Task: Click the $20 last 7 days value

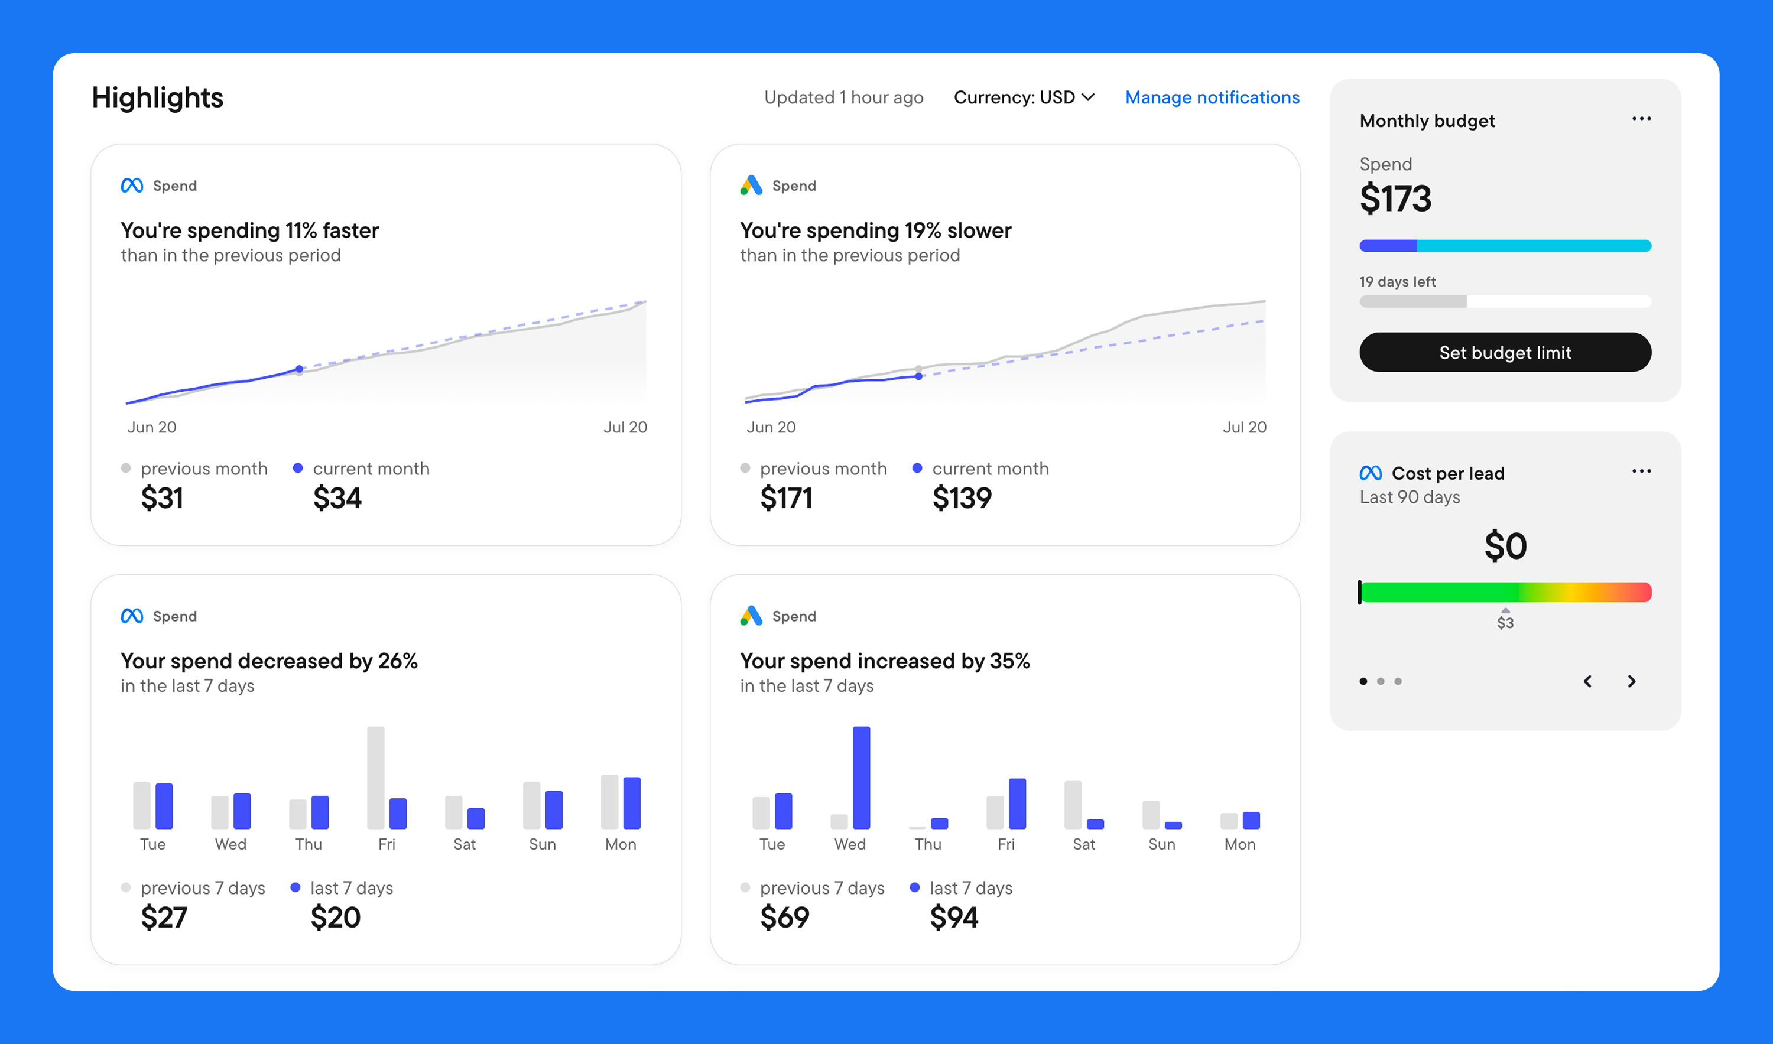Action: tap(336, 918)
